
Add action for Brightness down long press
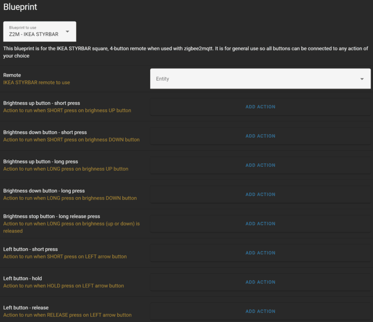coord(260,195)
